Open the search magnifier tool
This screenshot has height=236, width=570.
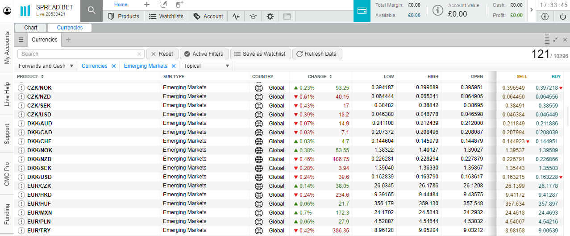[92, 10]
